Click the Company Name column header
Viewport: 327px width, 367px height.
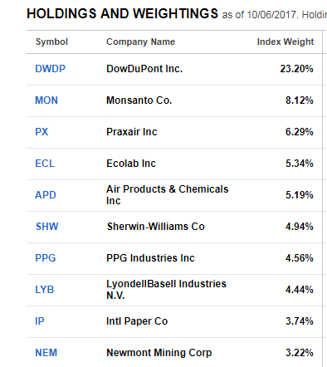(x=141, y=42)
